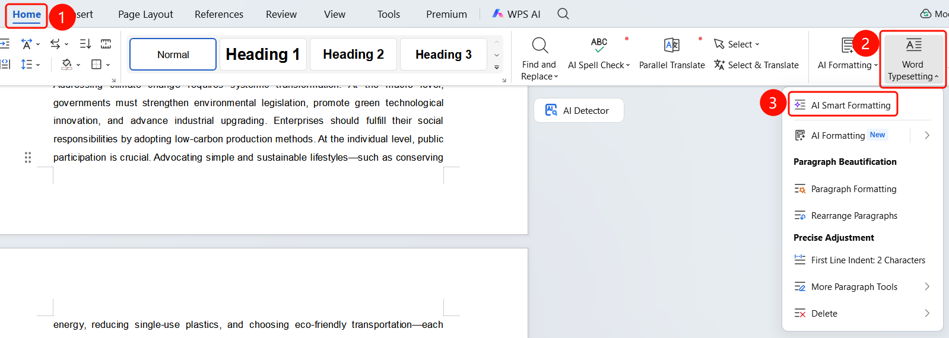The height and width of the screenshot is (338, 949).
Task: Click the Shading paint bucket color
Action: pyautogui.click(x=66, y=64)
